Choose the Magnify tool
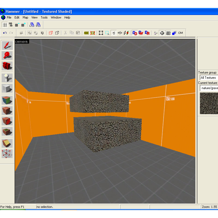The width and height of the screenshot is (218, 218). pos(7,56)
